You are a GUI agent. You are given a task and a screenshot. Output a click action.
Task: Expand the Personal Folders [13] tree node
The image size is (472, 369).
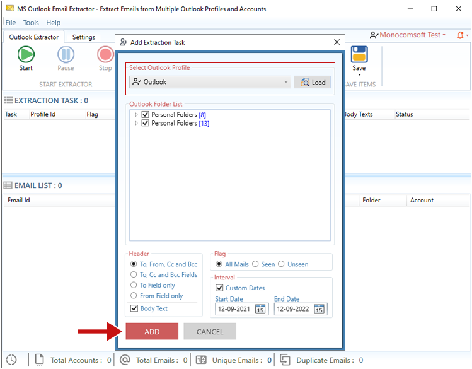click(x=136, y=123)
